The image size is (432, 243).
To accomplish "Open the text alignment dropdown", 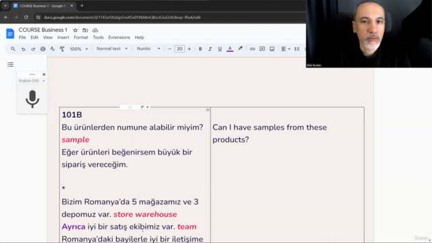I will click(x=286, y=49).
